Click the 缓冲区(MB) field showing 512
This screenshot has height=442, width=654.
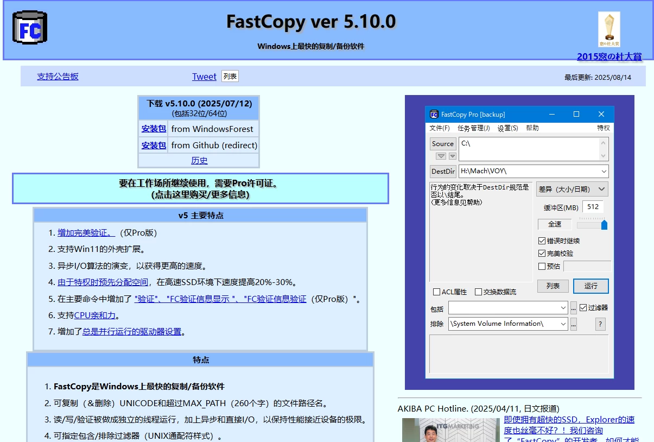(x=593, y=207)
